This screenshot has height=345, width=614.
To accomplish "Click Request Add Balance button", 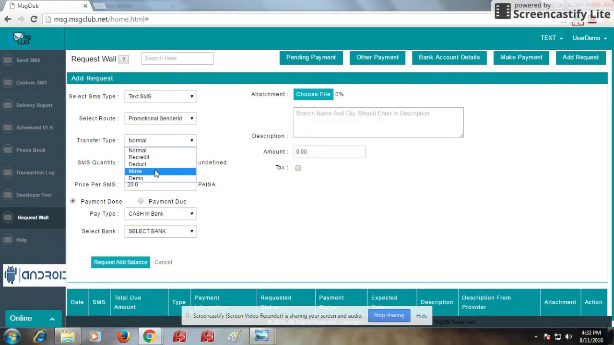I will coord(120,262).
